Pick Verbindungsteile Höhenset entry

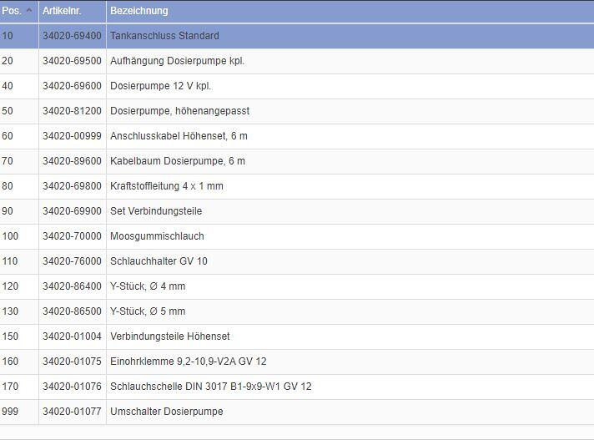169,336
